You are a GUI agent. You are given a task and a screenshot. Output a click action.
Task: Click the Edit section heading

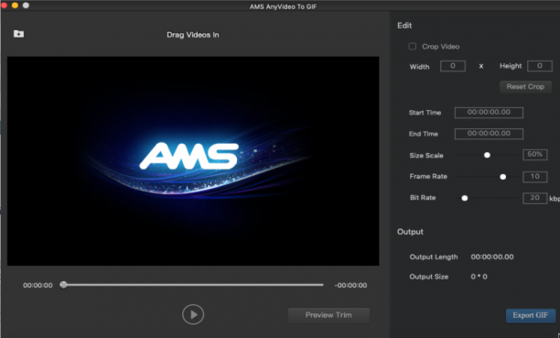(x=404, y=26)
